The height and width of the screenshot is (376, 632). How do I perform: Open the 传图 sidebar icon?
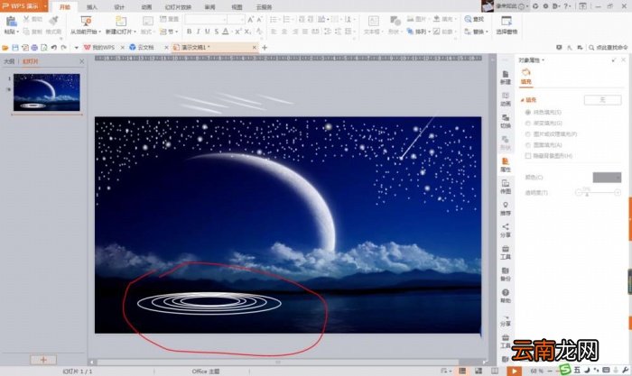pos(506,187)
